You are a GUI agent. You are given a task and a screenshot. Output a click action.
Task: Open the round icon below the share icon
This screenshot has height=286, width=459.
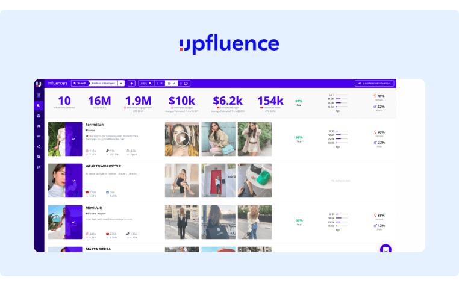(39, 157)
